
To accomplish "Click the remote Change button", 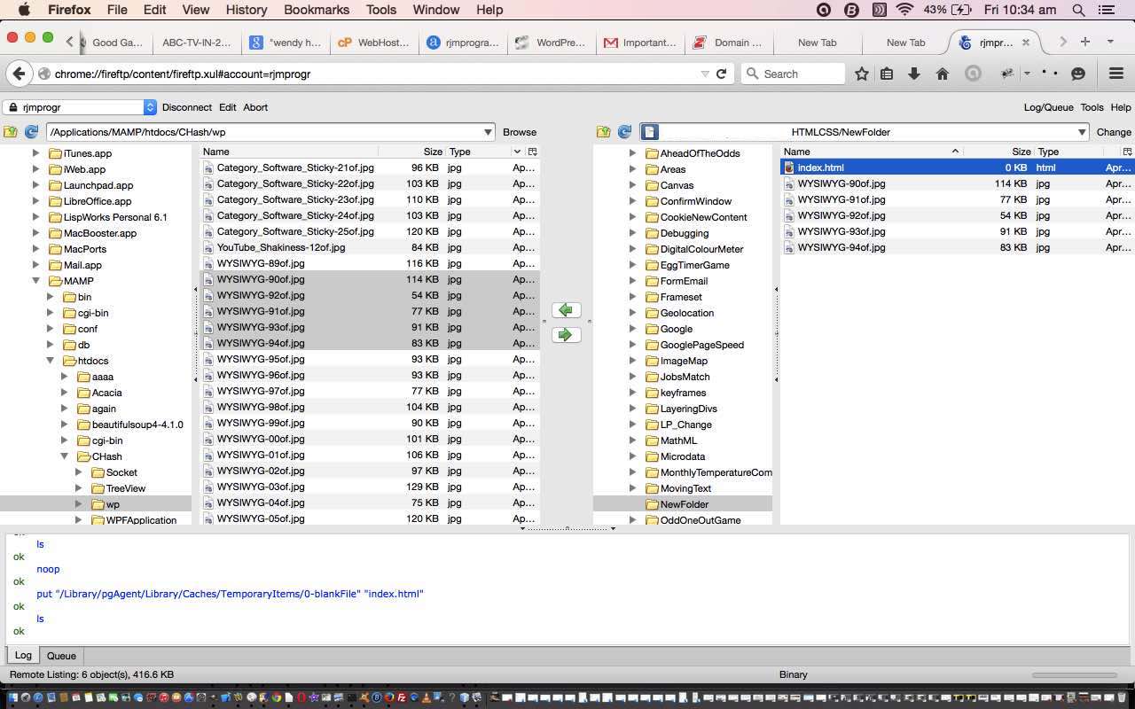I will point(1114,132).
